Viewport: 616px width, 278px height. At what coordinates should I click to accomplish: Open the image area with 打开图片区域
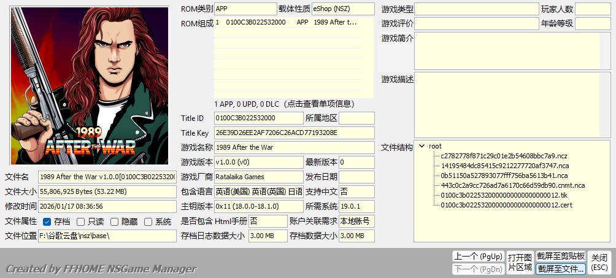[519, 262]
